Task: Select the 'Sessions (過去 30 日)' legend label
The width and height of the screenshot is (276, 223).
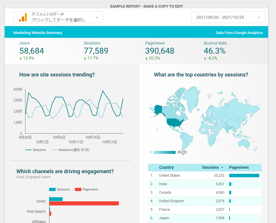Action: click(74, 150)
